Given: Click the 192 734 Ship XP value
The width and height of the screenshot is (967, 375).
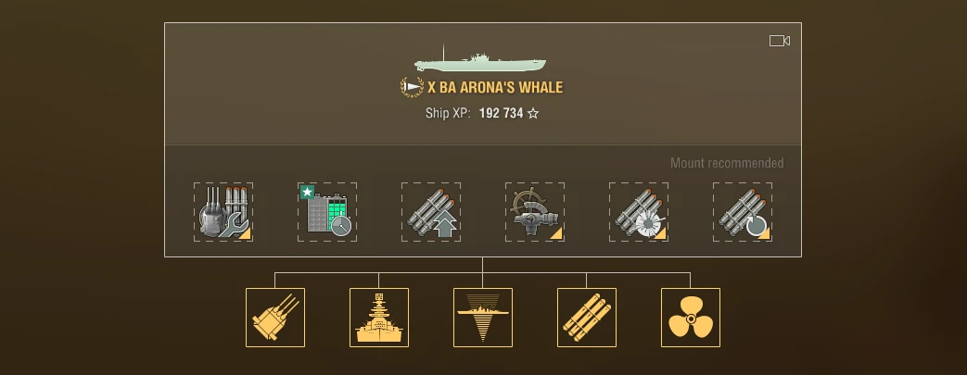Looking at the screenshot, I should (x=501, y=113).
